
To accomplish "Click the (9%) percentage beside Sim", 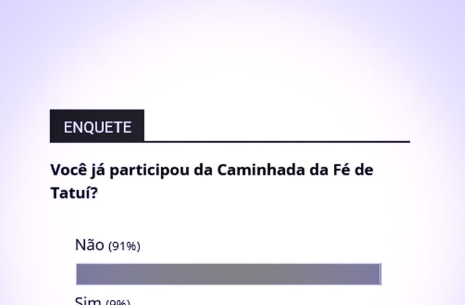I will tap(117, 302).
